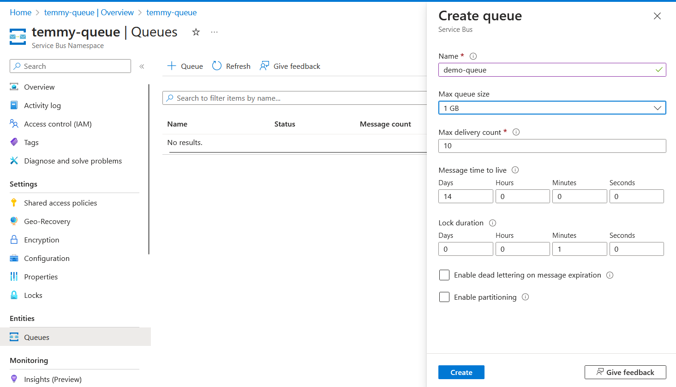Click Message time to live Days field
This screenshot has width=676, height=387.
466,196
